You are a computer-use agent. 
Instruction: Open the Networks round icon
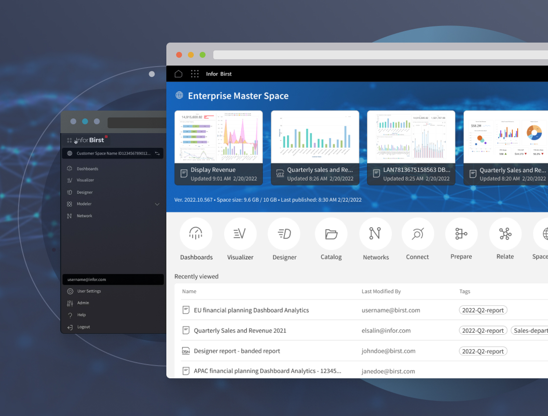(x=375, y=233)
